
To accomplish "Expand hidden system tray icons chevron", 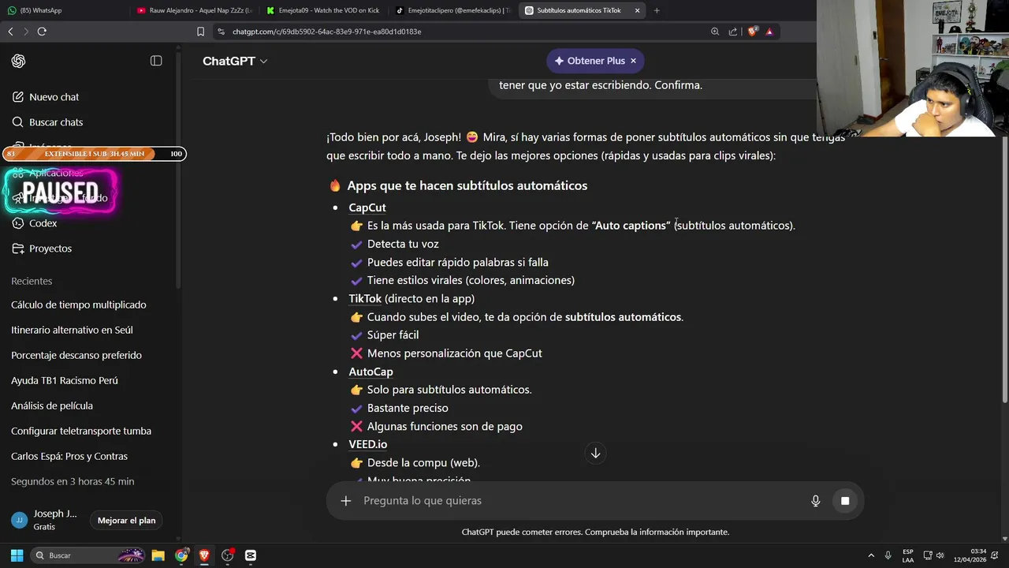I will (871, 555).
